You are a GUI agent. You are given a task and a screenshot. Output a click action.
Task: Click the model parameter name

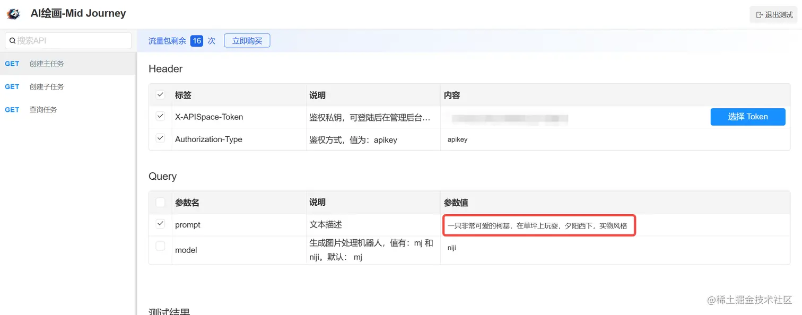pos(186,250)
